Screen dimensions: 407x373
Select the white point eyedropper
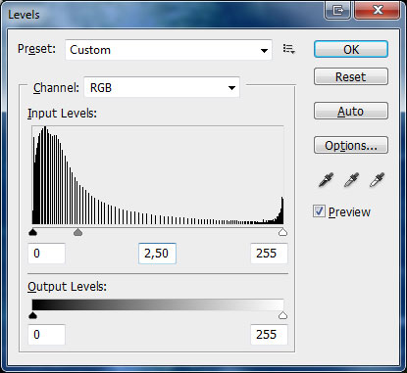(377, 180)
